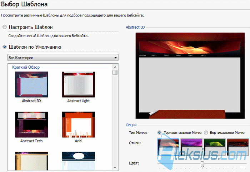250x172 pixels.
Task: Choose the Abstract Light template thumbnail
Action: tap(79, 84)
